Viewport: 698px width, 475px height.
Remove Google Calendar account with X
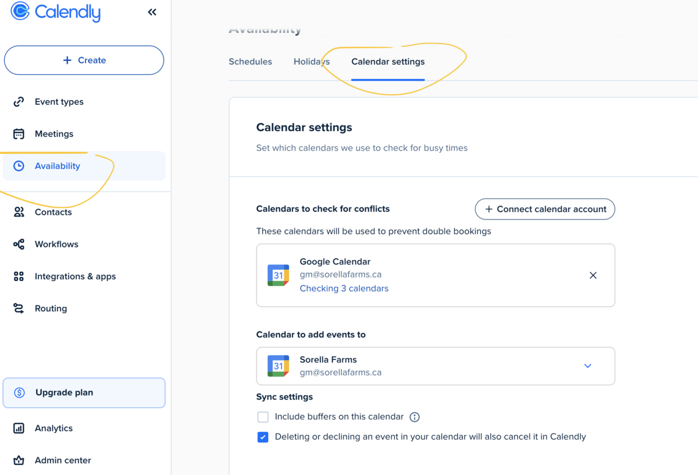[x=593, y=275]
